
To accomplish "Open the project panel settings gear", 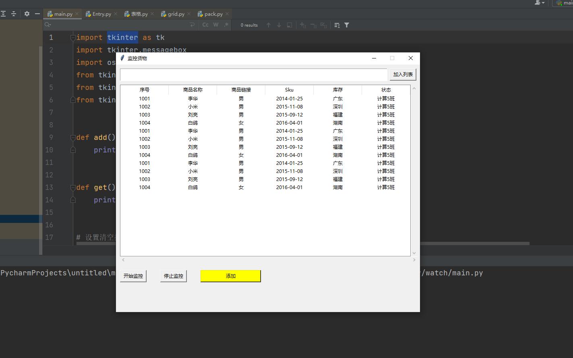I will coord(27,14).
